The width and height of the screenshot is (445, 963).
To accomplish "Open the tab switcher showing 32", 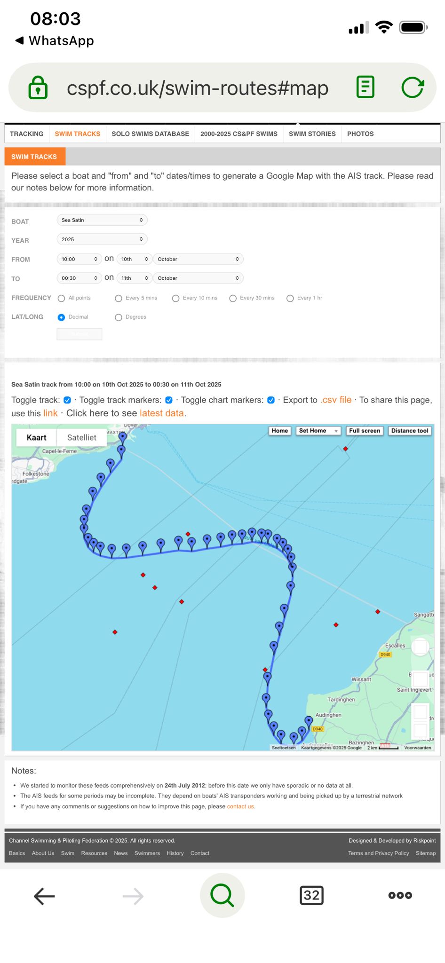I will [x=311, y=895].
